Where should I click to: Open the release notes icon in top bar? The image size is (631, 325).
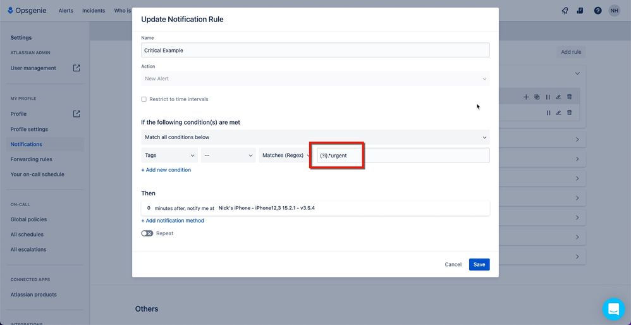click(580, 11)
